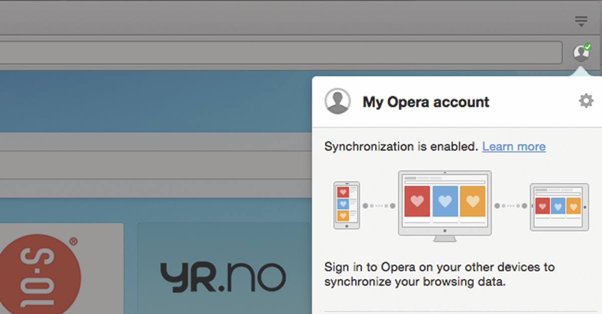Open account settings with the gear icon
The image size is (602, 314).
pos(585,101)
